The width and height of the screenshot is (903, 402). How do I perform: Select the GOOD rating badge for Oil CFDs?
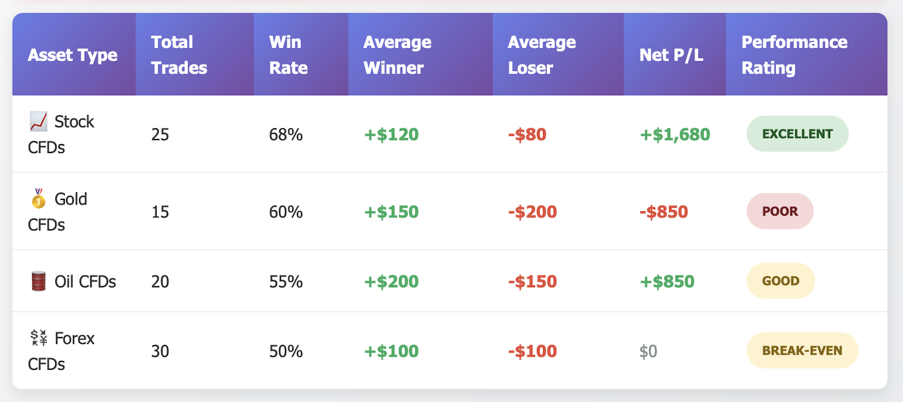tap(781, 281)
